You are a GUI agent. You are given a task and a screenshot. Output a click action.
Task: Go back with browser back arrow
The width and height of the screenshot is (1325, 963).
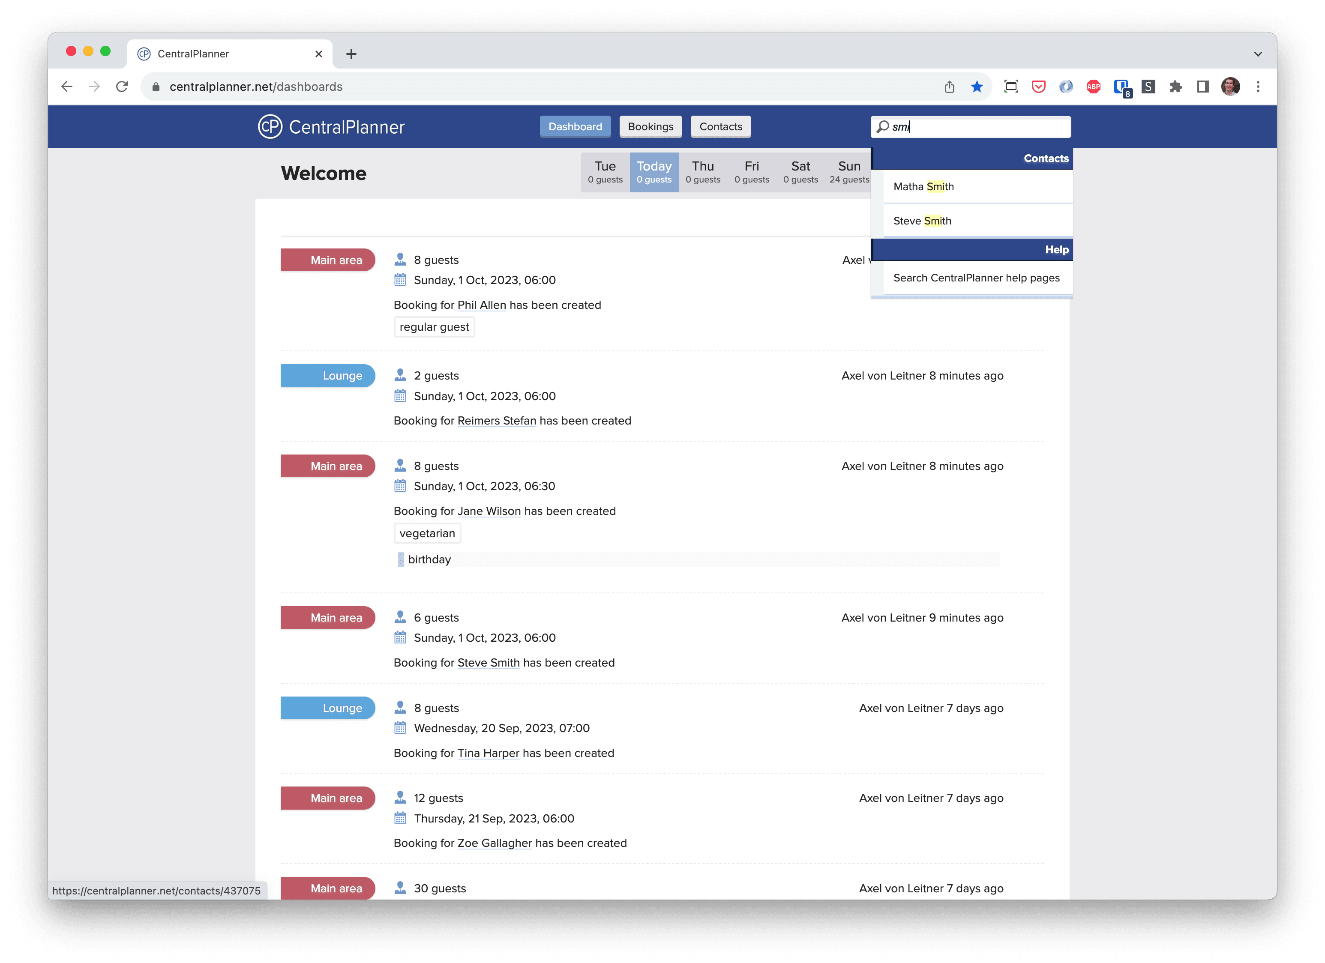pos(67,87)
